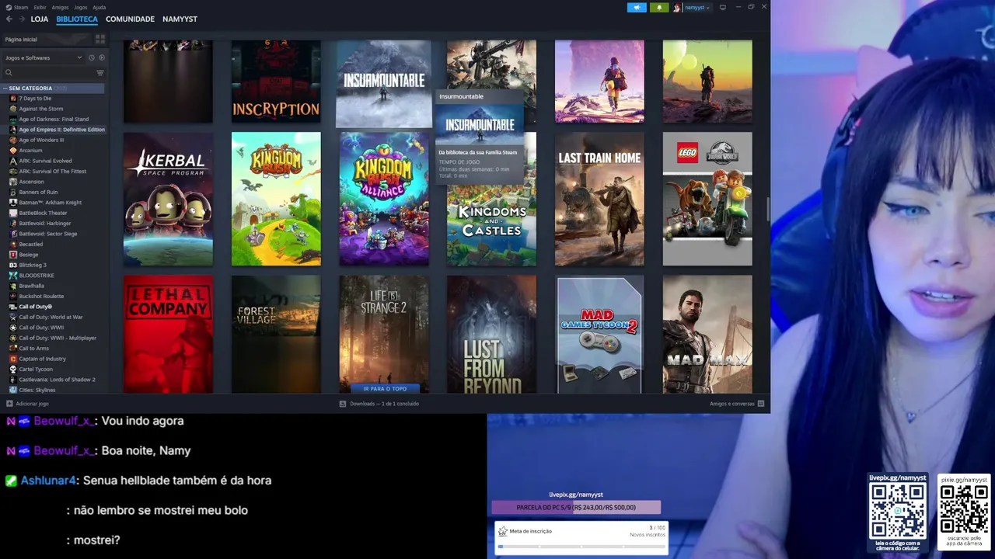The width and height of the screenshot is (995, 559).
Task: Open the Amigos e conversas chat icon
Action: pos(761,404)
